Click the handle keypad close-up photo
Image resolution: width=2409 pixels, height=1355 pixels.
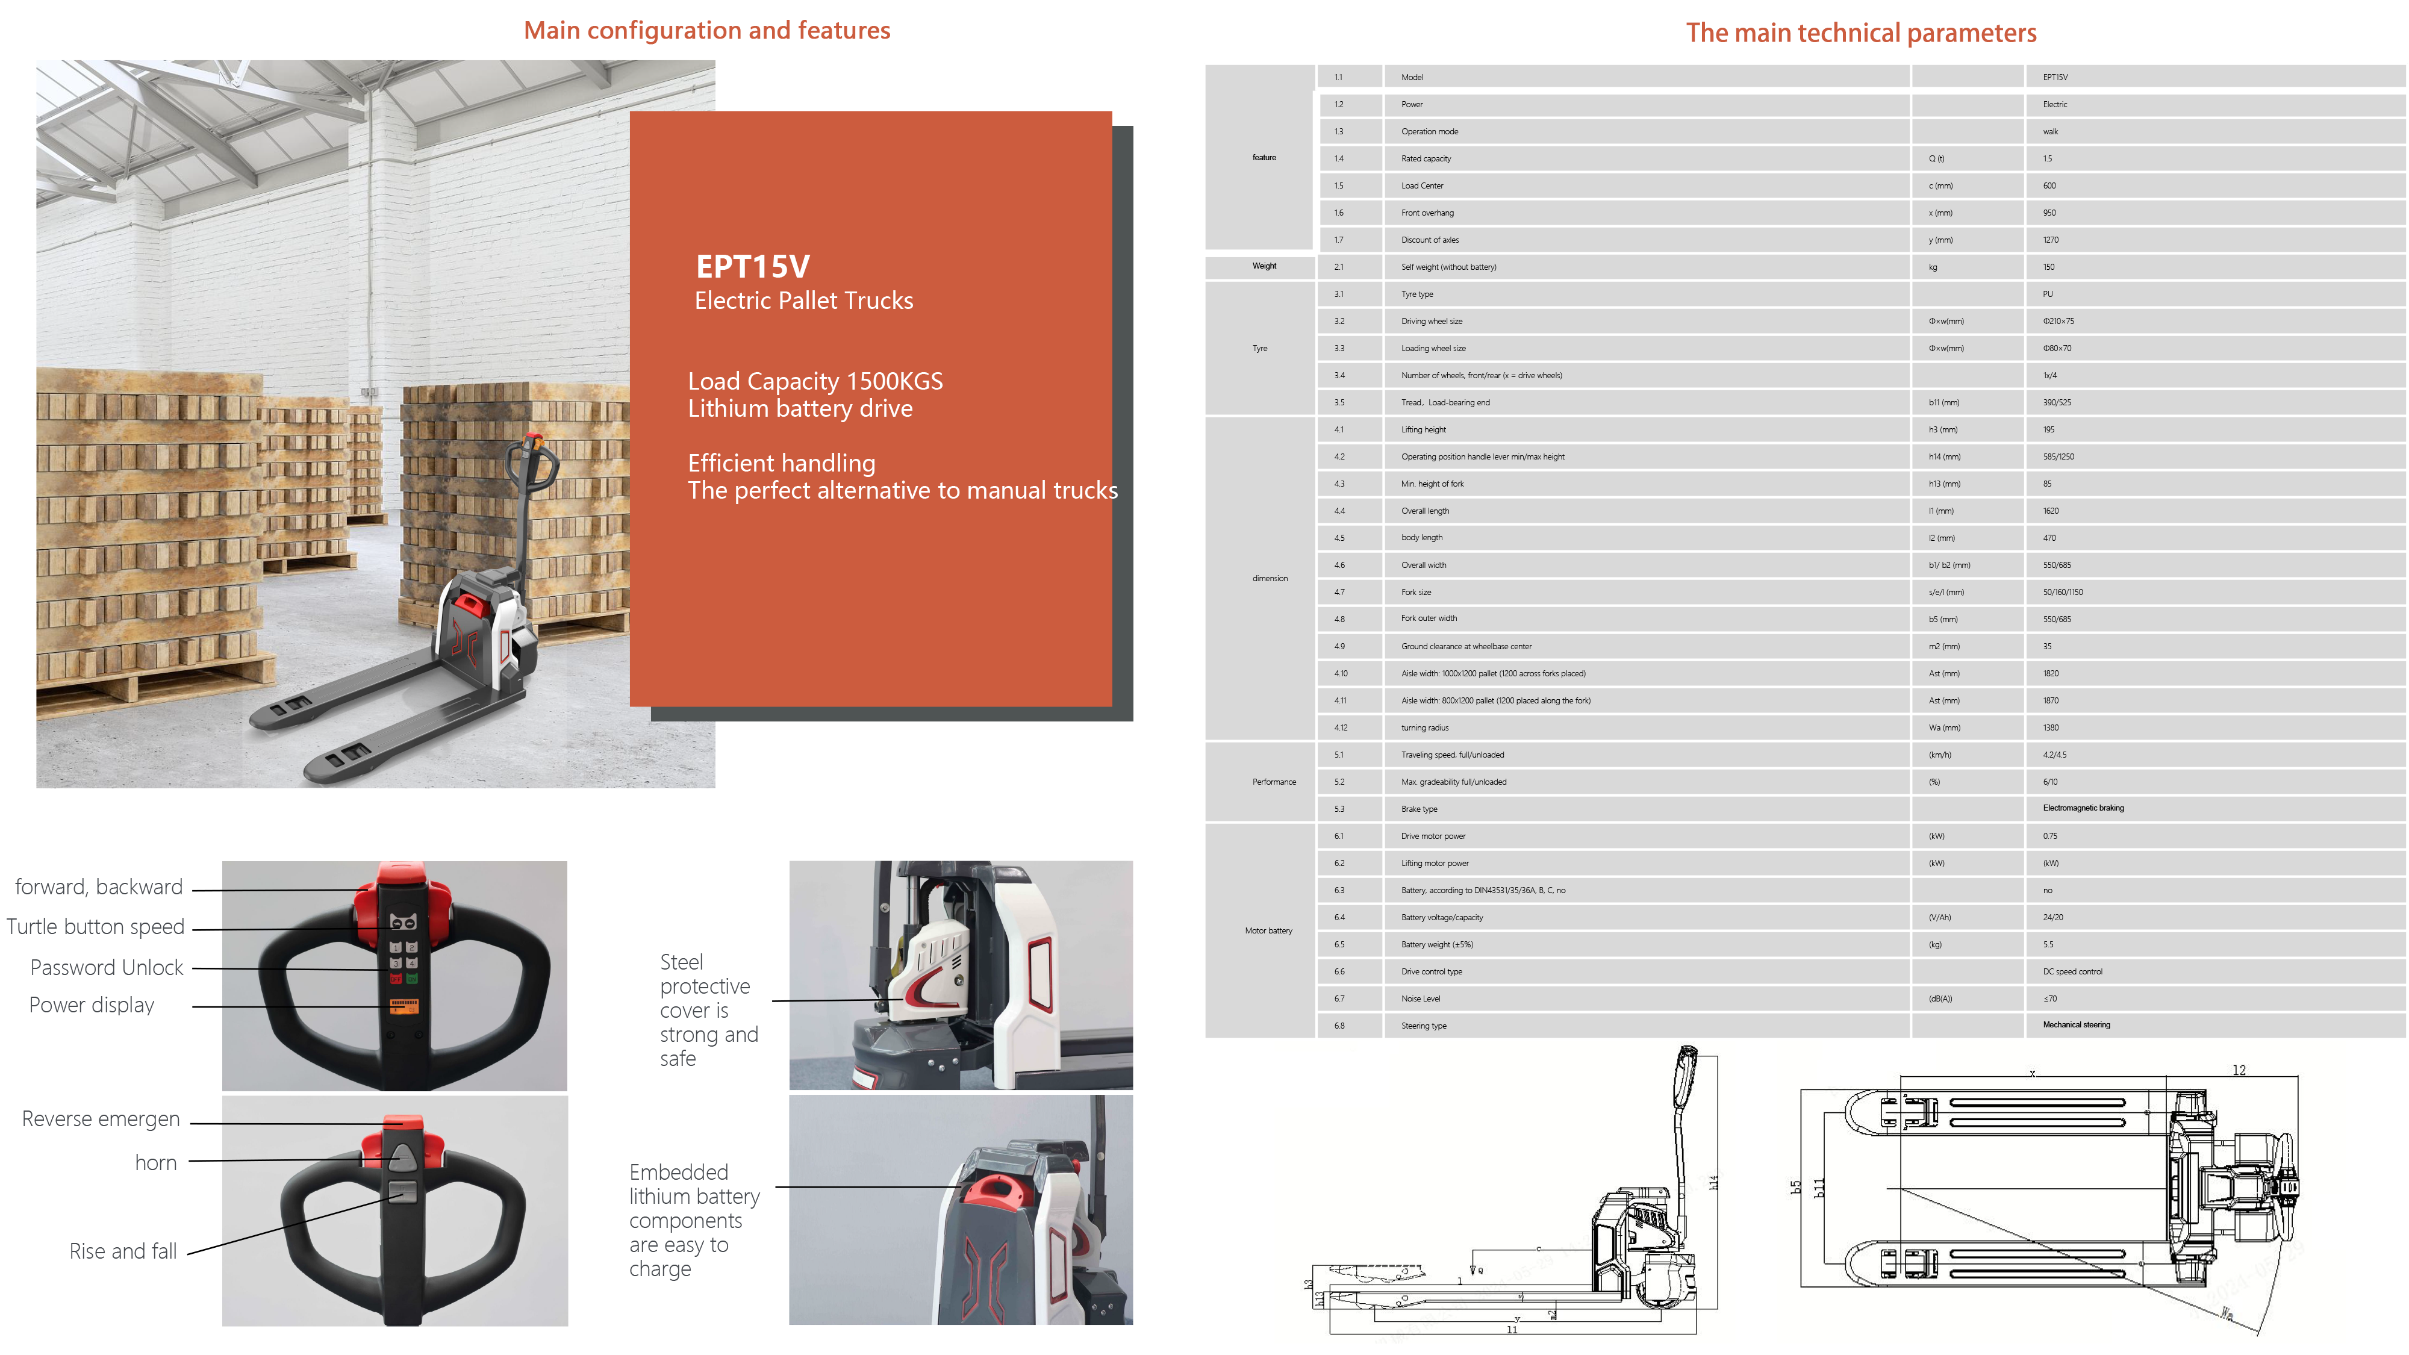coord(394,976)
